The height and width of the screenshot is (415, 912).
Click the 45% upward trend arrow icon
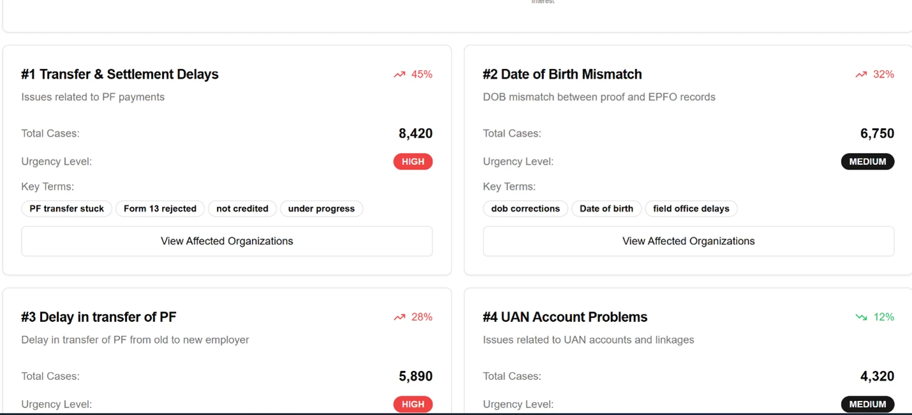pyautogui.click(x=399, y=75)
